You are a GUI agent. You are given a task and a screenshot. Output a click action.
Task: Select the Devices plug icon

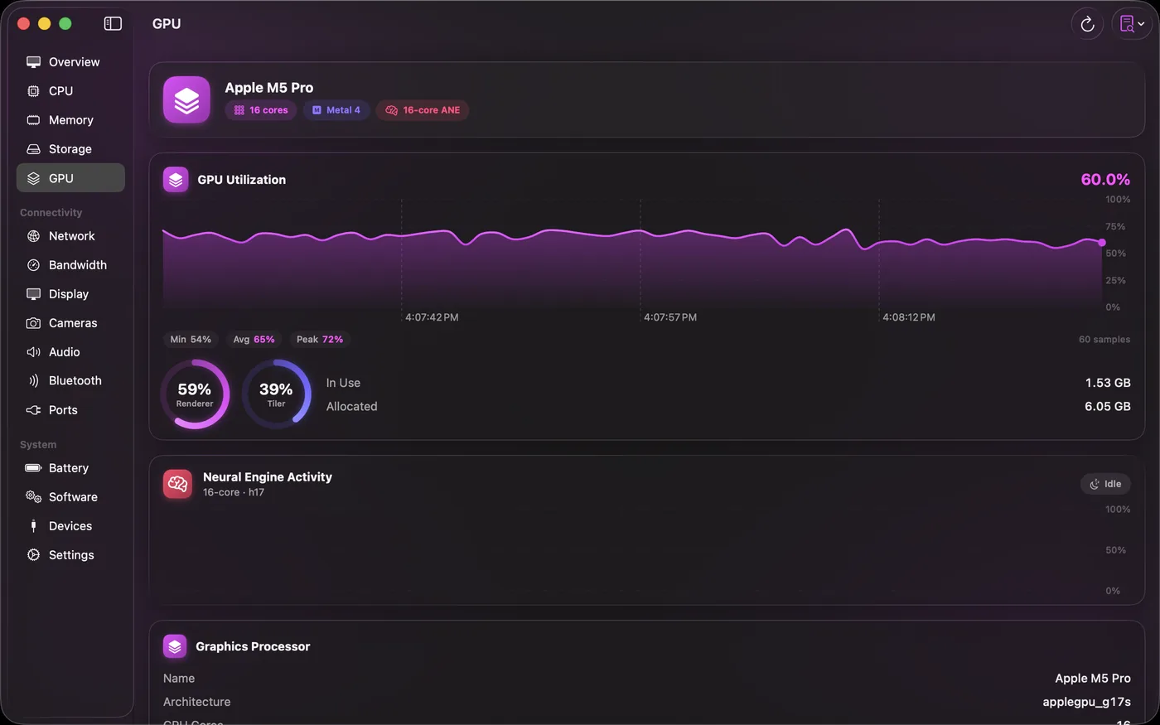[x=33, y=526]
